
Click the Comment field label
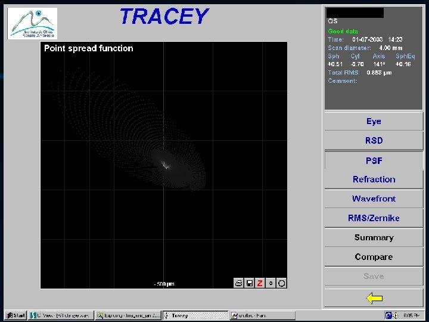pyautogui.click(x=343, y=80)
